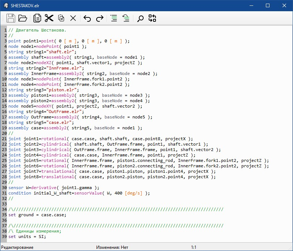
Task: Undo the last edit
Action: [x=87, y=18]
